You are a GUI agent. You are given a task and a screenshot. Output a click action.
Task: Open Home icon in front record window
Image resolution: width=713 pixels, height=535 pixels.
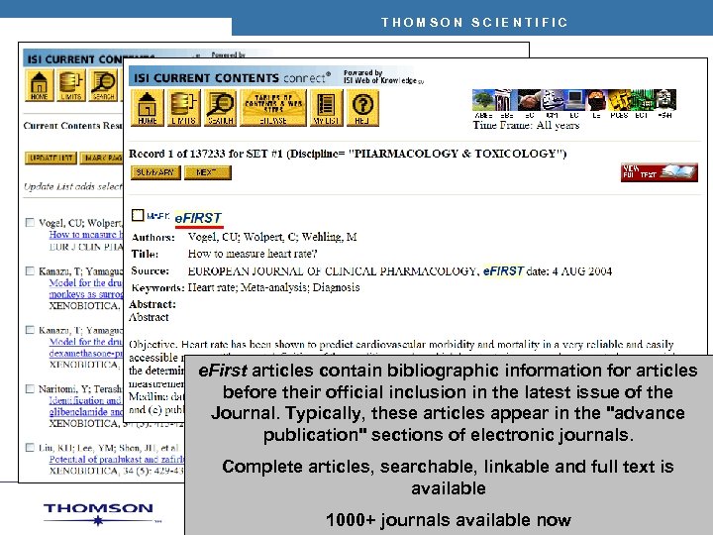pos(148,108)
